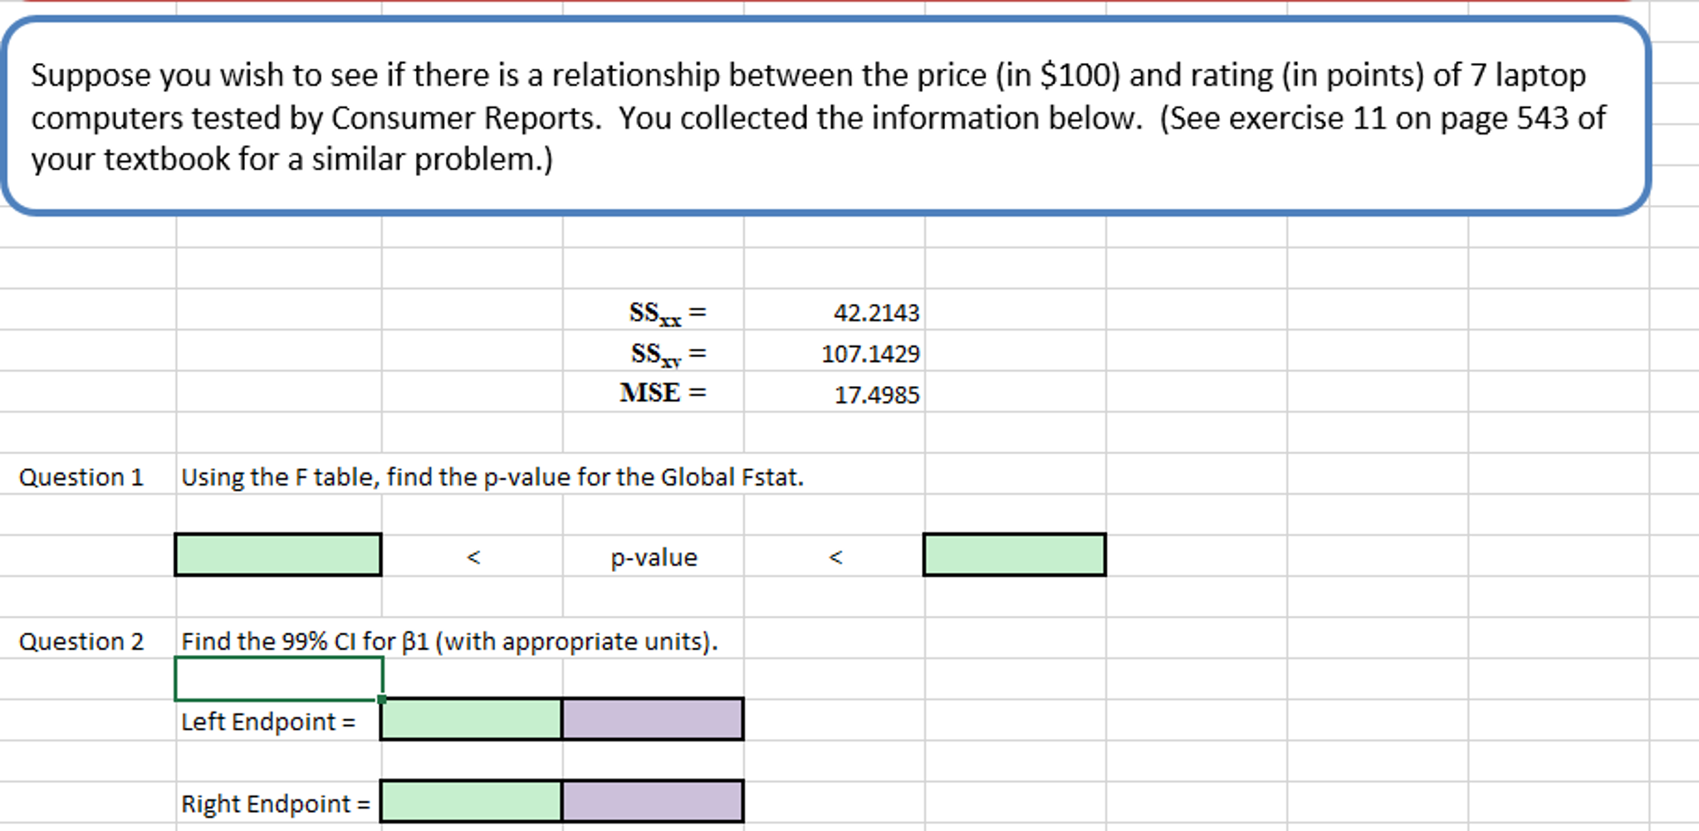Click the green upper-bound cell right of p-value
1699x831 pixels.
(x=1014, y=555)
